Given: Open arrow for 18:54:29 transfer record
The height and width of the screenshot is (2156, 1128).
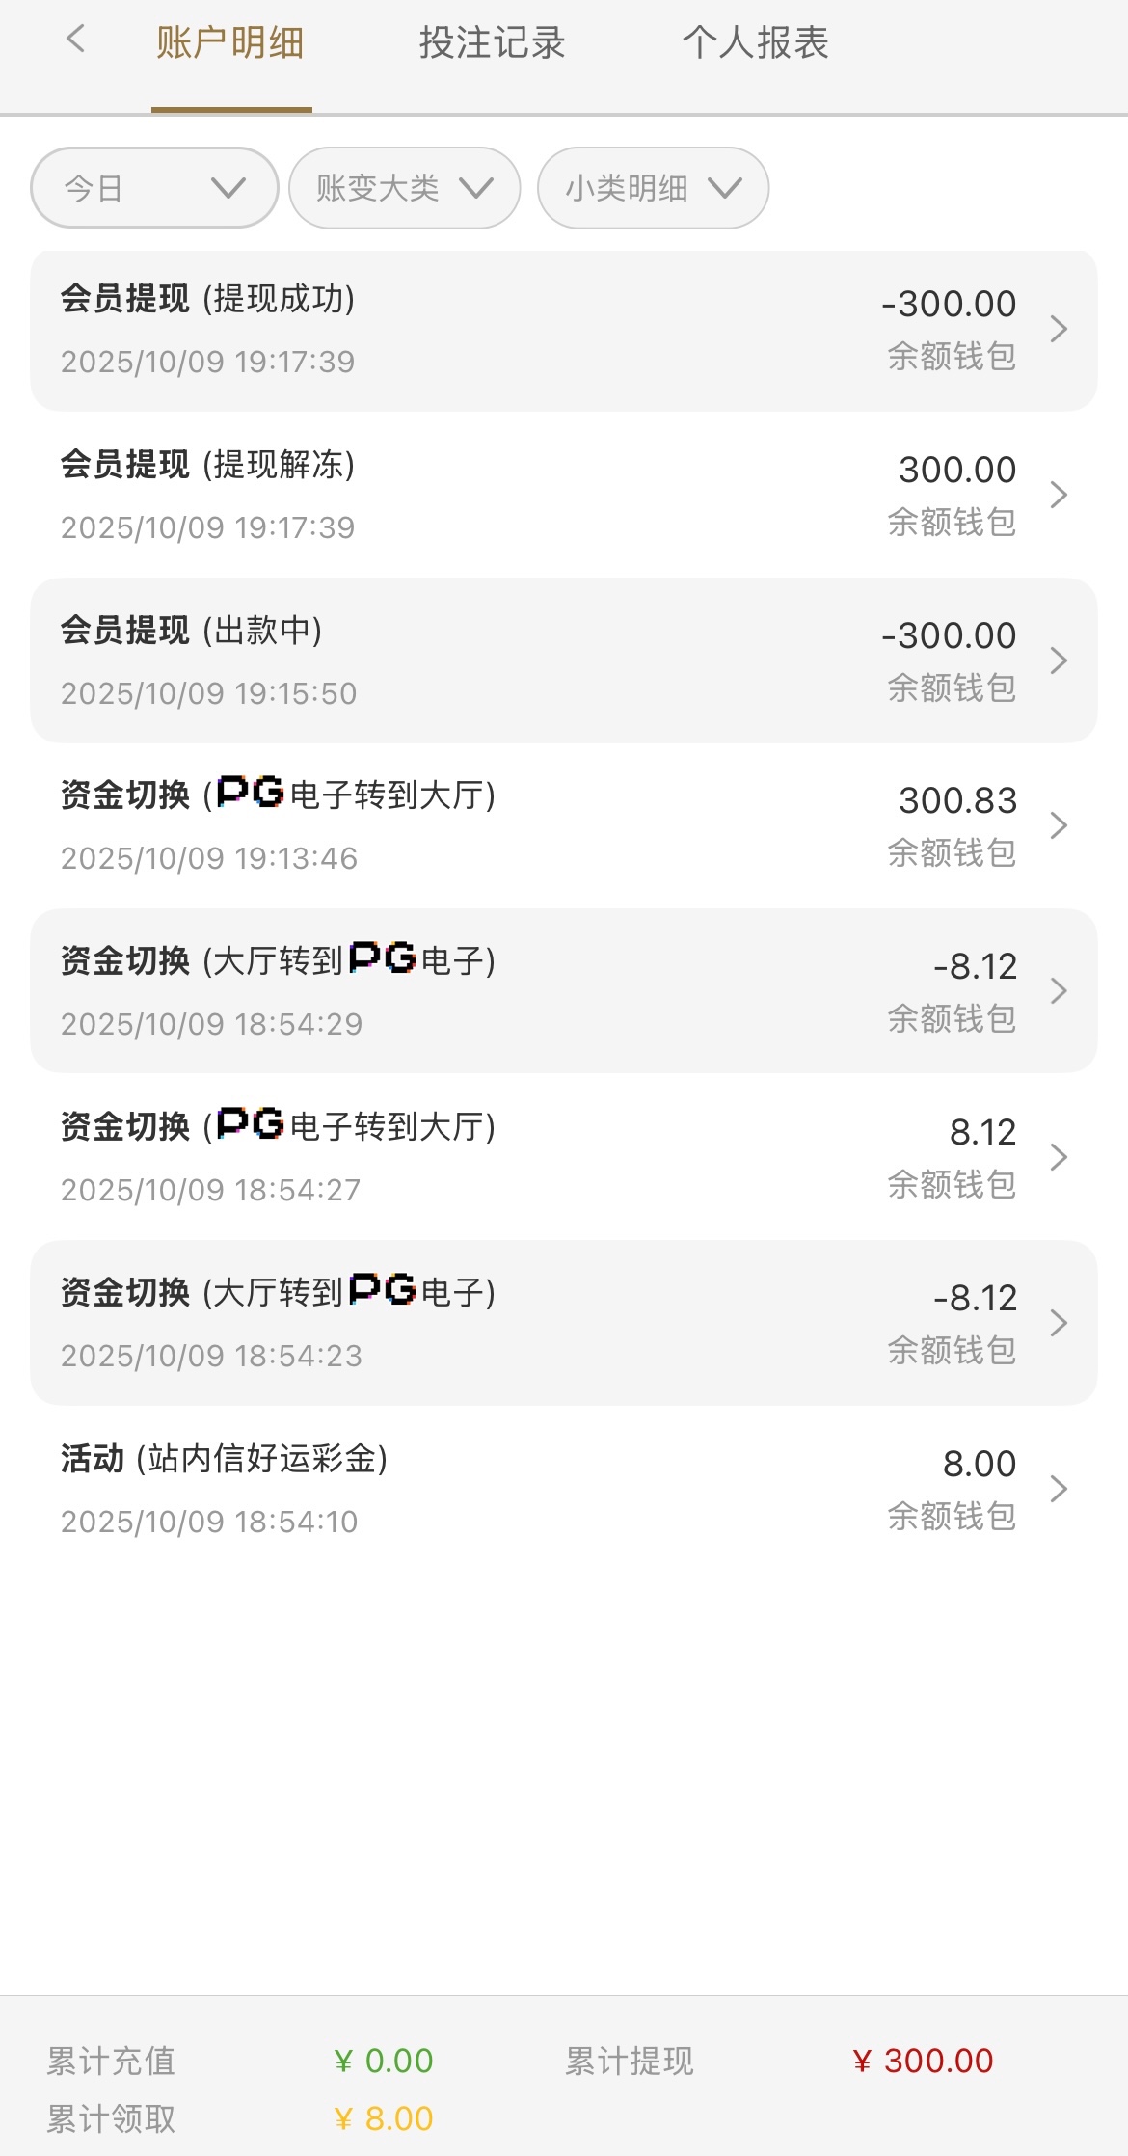Looking at the screenshot, I should pyautogui.click(x=1059, y=991).
